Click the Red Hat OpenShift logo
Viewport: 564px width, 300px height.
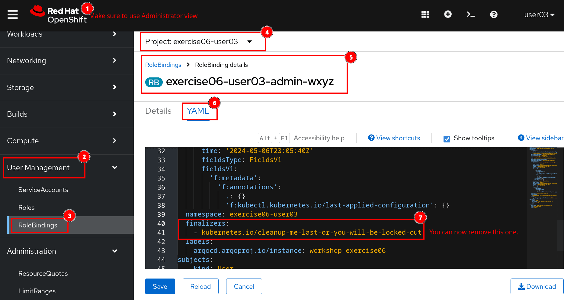tap(58, 15)
